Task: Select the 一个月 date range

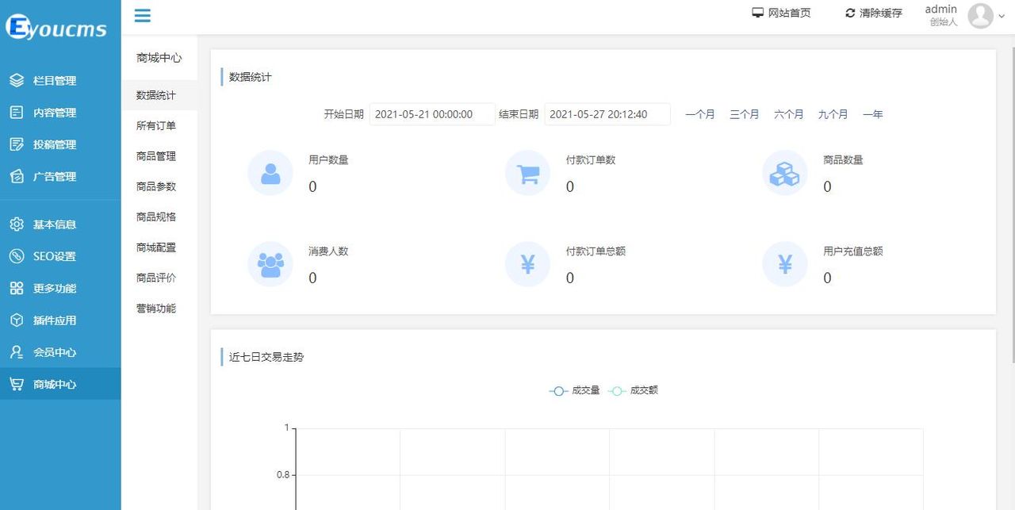Action: coord(699,113)
